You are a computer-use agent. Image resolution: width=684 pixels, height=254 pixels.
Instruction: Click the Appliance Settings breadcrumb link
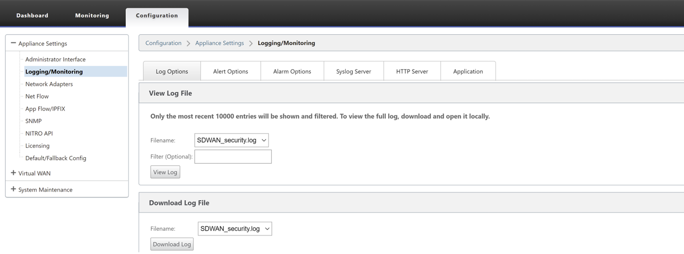click(x=220, y=43)
